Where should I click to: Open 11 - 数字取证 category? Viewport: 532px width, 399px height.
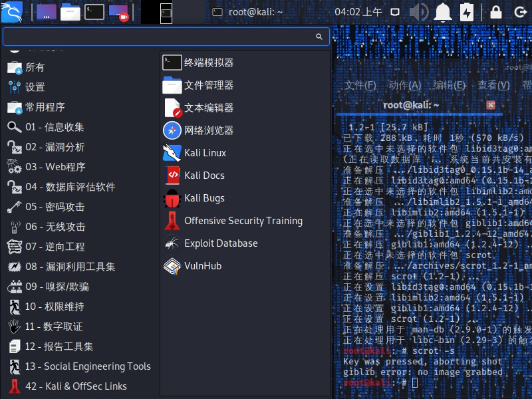pos(80,327)
